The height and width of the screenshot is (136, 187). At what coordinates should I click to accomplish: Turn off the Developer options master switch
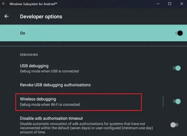coord(179,33)
